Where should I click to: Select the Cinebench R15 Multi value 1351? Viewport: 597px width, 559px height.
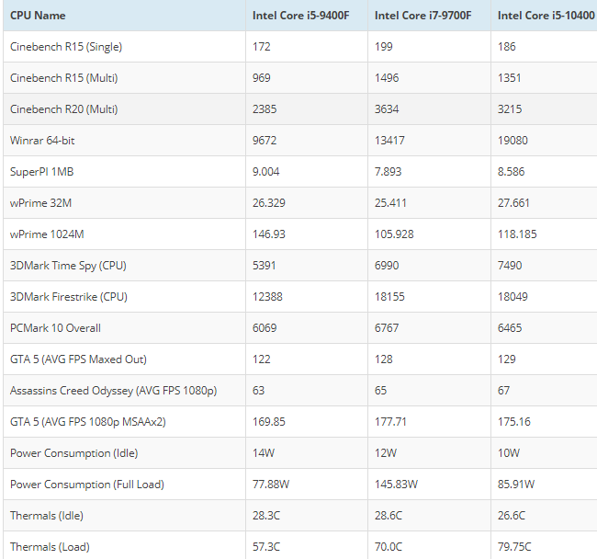[x=510, y=78]
